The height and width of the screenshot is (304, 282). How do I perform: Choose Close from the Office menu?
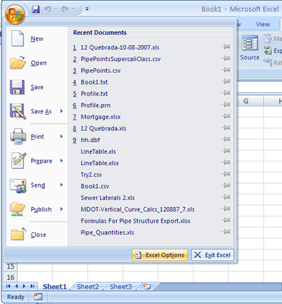click(x=37, y=234)
